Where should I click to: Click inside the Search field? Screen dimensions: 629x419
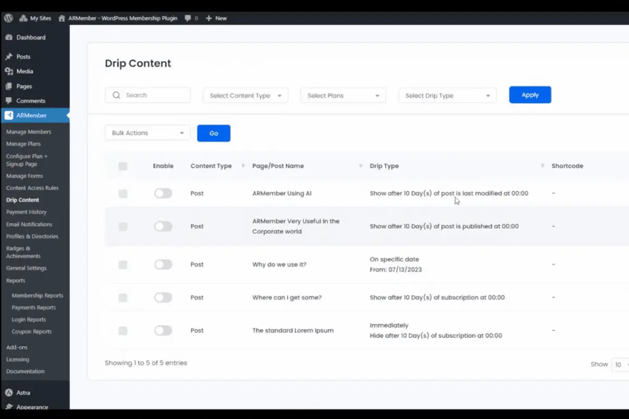(x=148, y=95)
